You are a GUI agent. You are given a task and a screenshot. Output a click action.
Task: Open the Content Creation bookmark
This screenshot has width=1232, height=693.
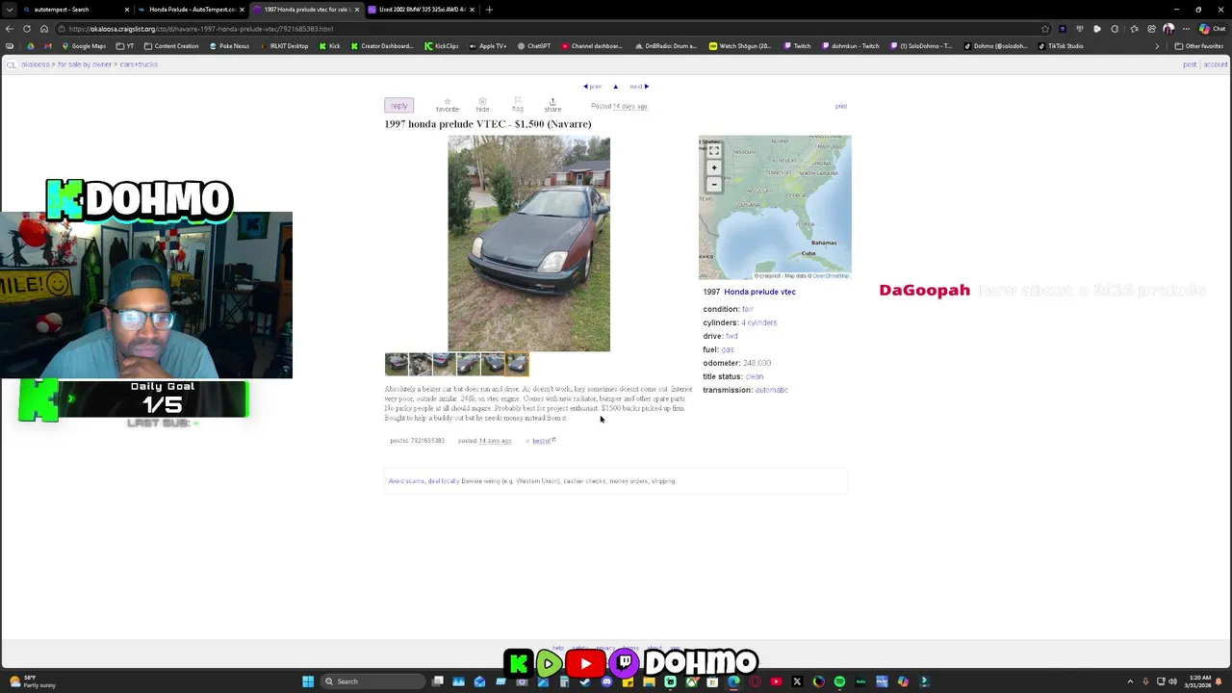tap(170, 46)
